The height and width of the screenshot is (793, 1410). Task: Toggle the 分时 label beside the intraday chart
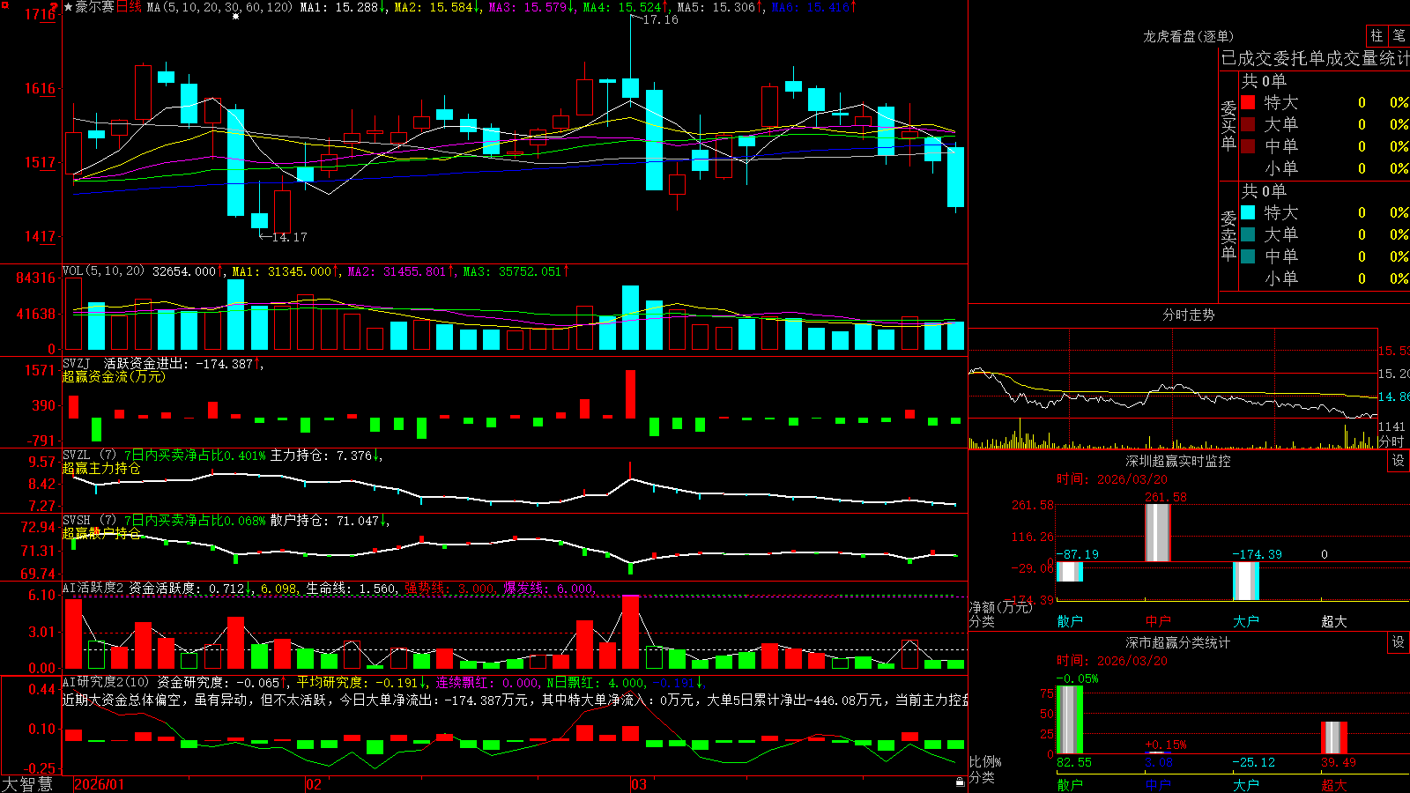pyautogui.click(x=1391, y=441)
